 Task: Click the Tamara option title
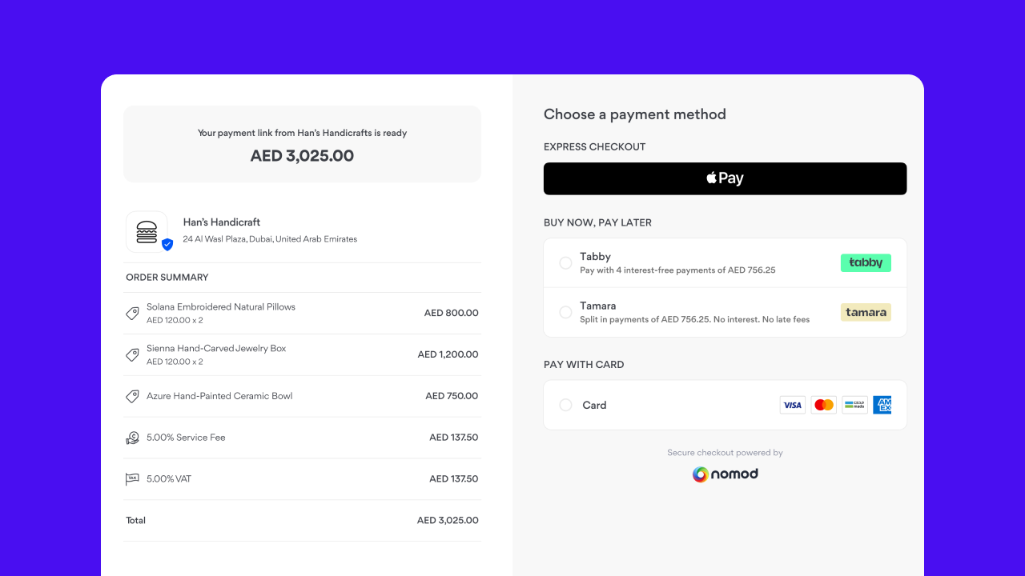(x=598, y=306)
